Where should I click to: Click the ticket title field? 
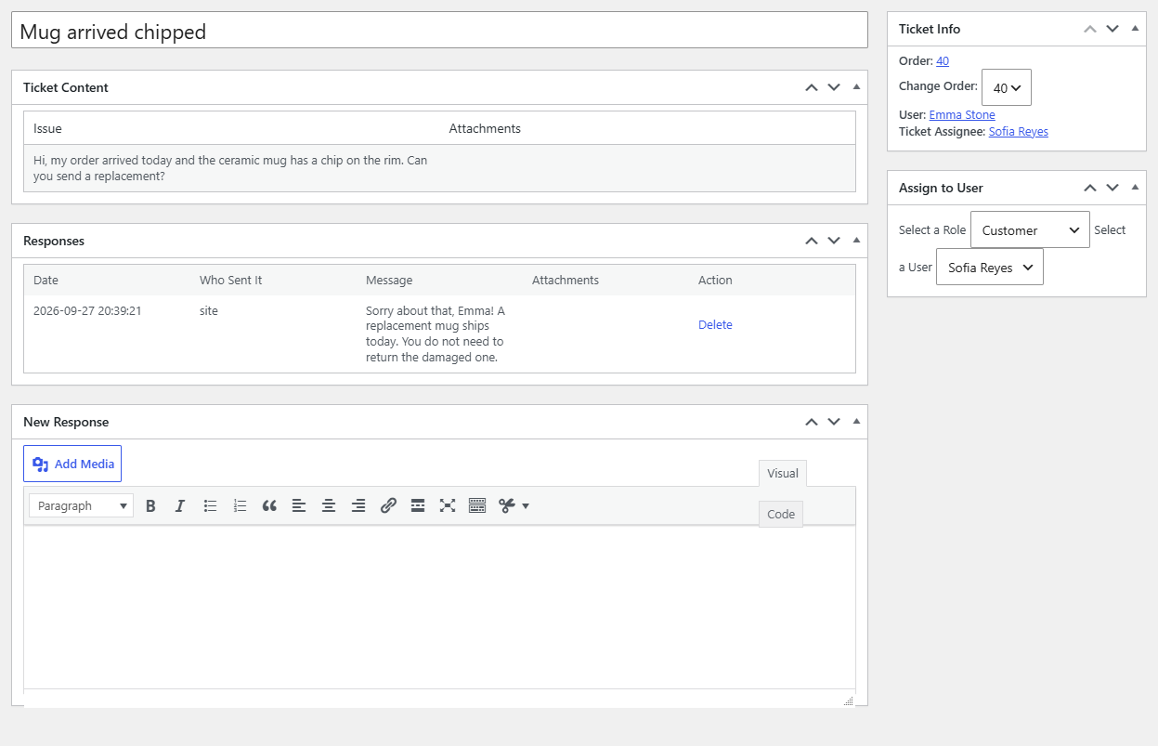tap(439, 31)
